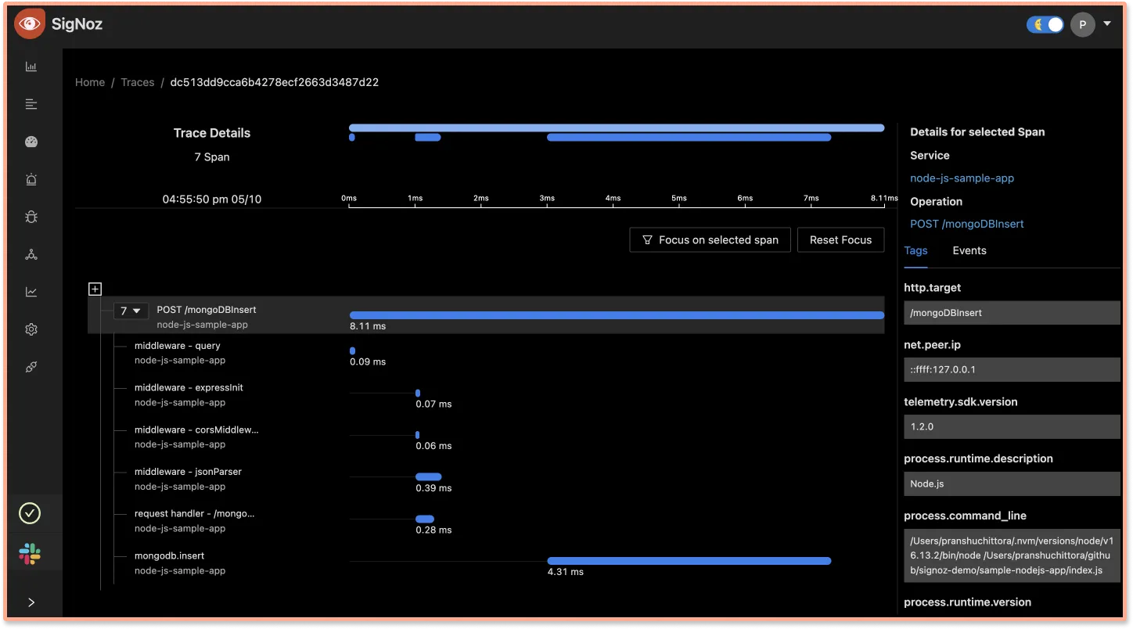Select the middleware - expressInit span
The width and height of the screenshot is (1133, 629).
189,395
